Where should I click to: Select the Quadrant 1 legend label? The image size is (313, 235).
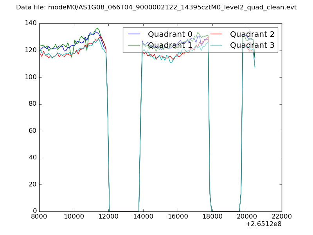[170, 45]
